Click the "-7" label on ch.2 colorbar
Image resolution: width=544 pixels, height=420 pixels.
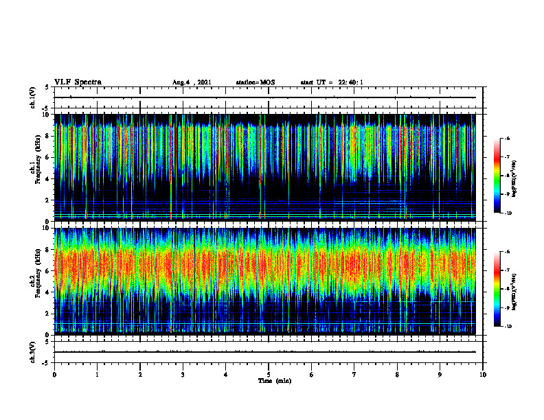click(x=507, y=270)
